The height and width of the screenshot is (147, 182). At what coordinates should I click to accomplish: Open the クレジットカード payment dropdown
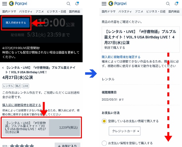(125, 131)
